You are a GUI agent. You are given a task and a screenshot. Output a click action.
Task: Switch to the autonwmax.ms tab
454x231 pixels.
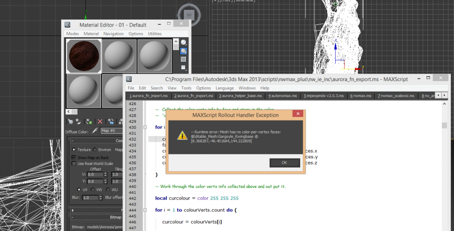click(x=282, y=95)
